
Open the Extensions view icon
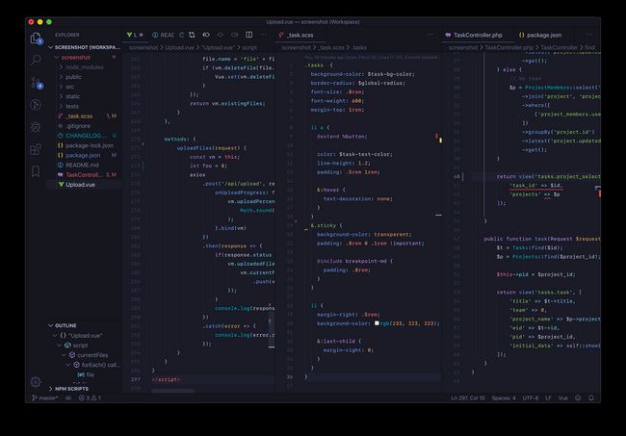pos(37,149)
